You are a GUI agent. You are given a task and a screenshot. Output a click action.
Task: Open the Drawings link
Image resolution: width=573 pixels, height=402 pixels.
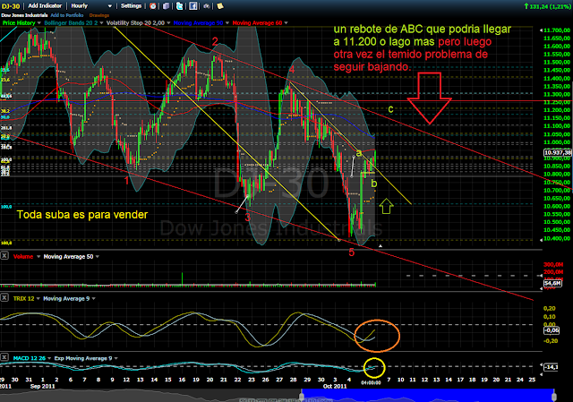coord(99,15)
